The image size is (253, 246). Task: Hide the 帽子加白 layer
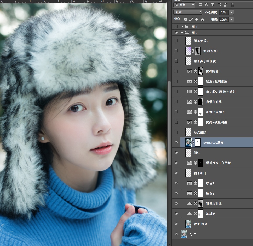176,173
